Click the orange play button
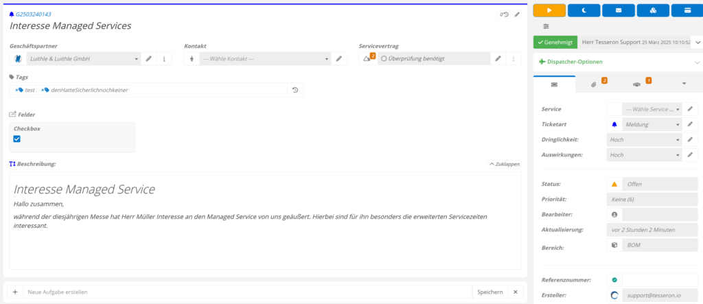 pos(549,10)
